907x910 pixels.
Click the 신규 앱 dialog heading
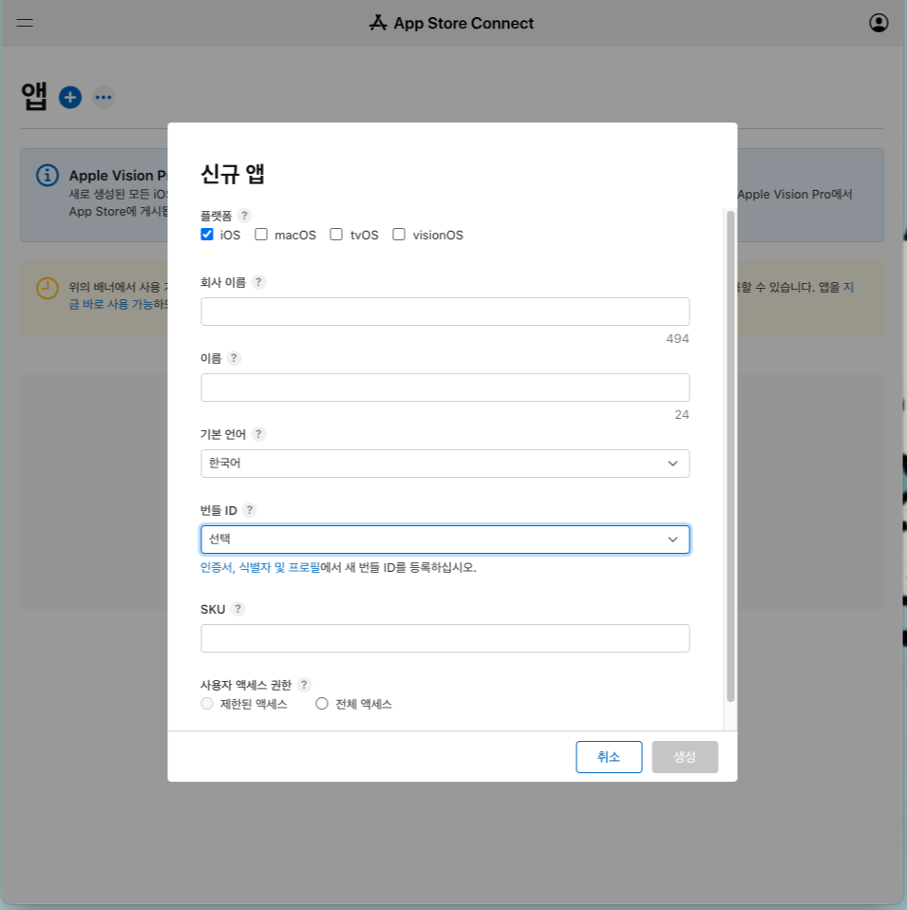(232, 174)
